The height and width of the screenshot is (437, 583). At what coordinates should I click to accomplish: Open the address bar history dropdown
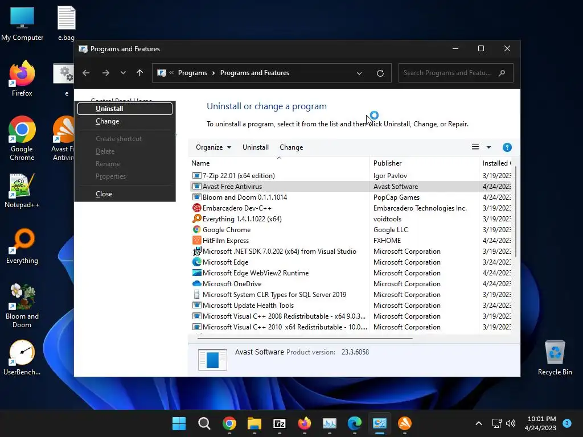click(359, 73)
